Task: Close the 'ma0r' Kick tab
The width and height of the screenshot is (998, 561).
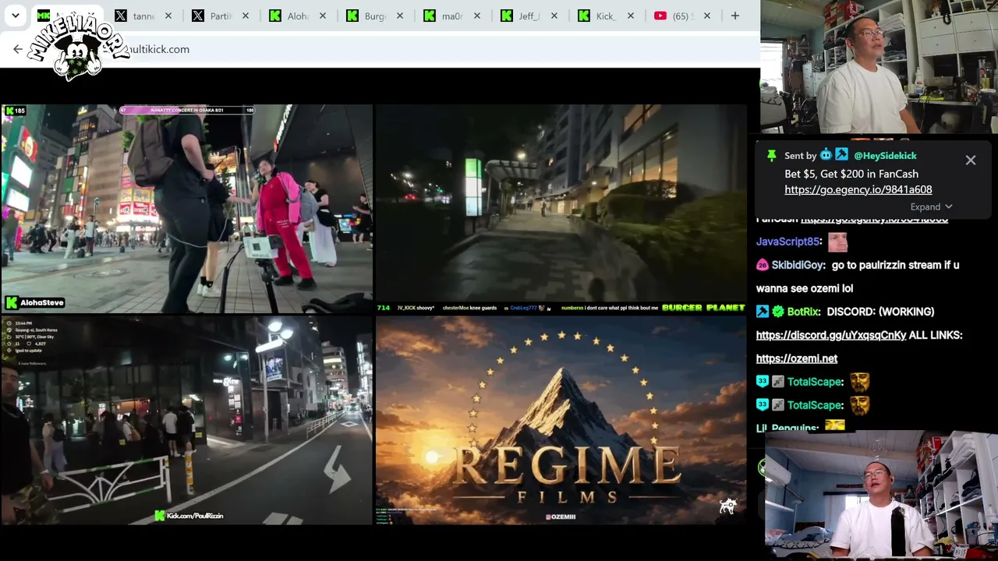Action: pyautogui.click(x=476, y=16)
